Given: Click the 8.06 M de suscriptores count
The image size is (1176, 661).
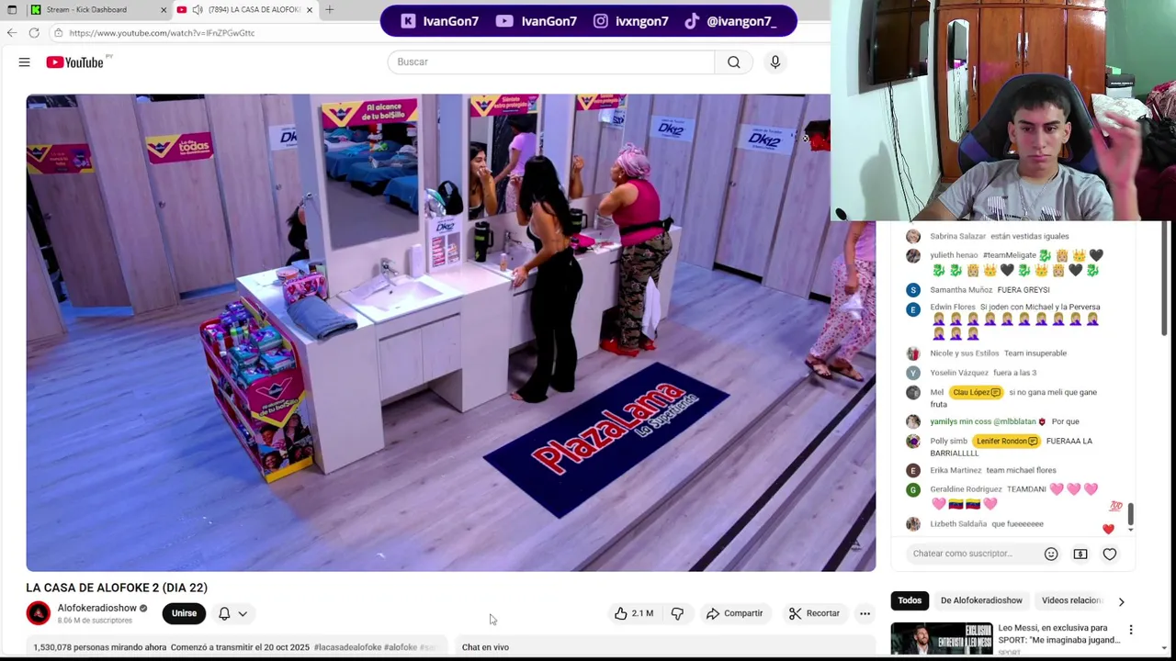Looking at the screenshot, I should [x=95, y=621].
